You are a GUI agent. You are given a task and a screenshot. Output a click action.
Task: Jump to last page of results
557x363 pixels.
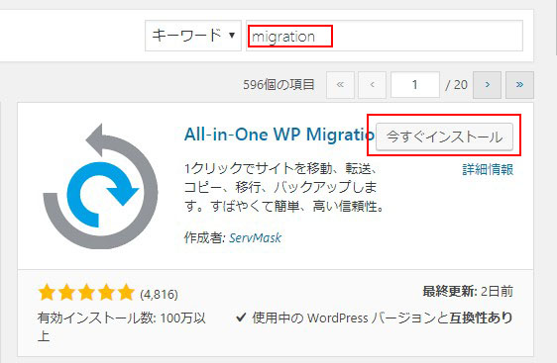519,85
